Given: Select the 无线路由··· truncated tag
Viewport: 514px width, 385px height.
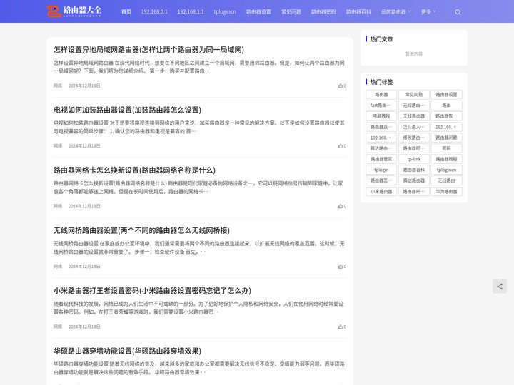Looking at the screenshot, I should [413, 106].
